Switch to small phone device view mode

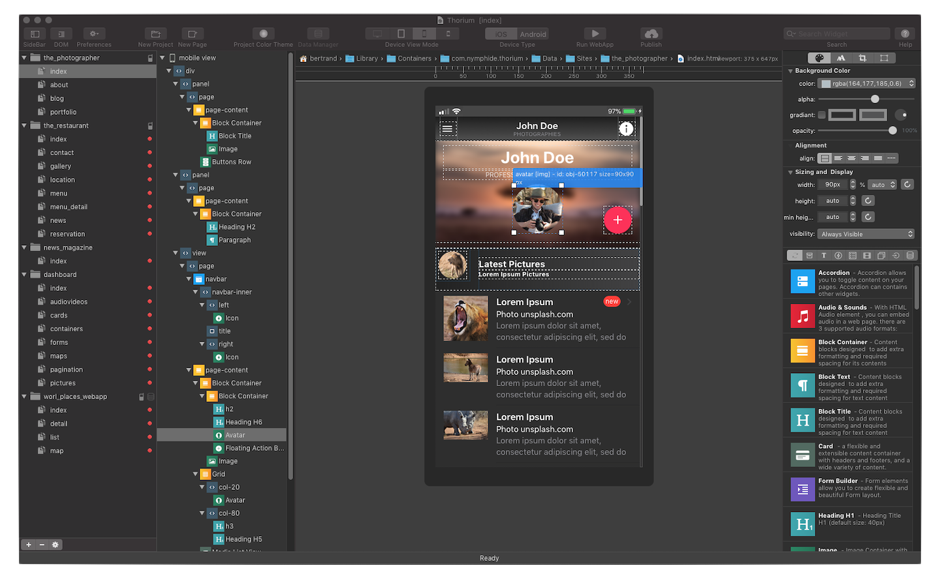[x=447, y=34]
